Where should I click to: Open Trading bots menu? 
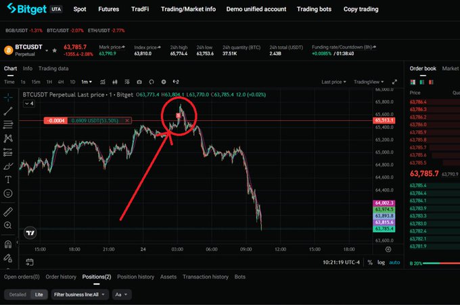point(314,9)
